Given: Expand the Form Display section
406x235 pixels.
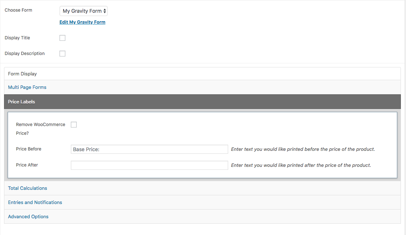Looking at the screenshot, I should [x=22, y=74].
